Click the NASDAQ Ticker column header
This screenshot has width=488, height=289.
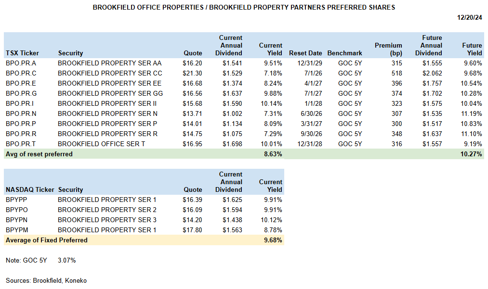pos(30,190)
